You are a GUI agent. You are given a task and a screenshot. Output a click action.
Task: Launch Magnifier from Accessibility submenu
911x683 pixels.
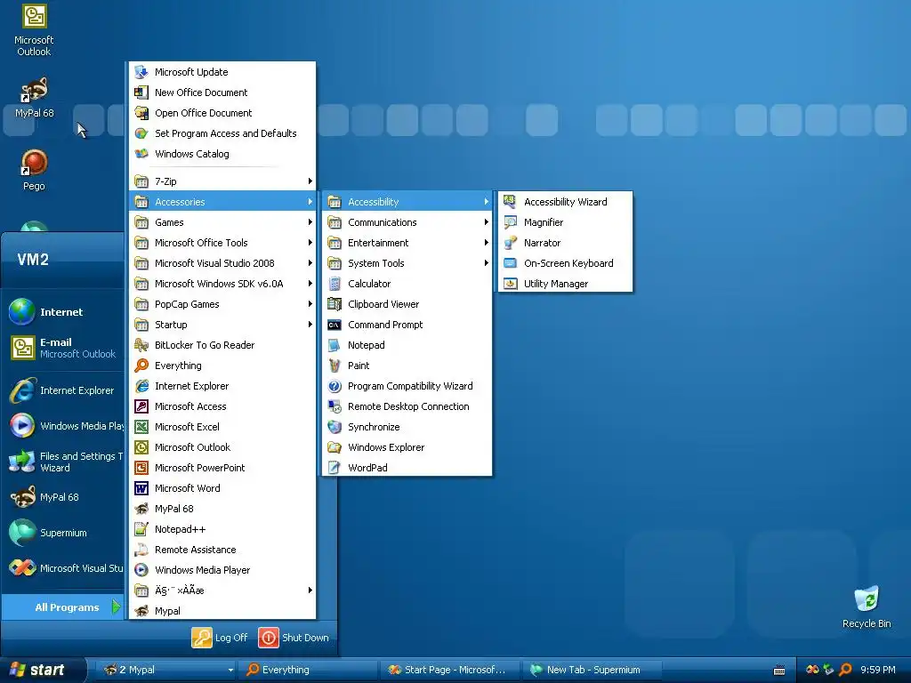[565, 222]
